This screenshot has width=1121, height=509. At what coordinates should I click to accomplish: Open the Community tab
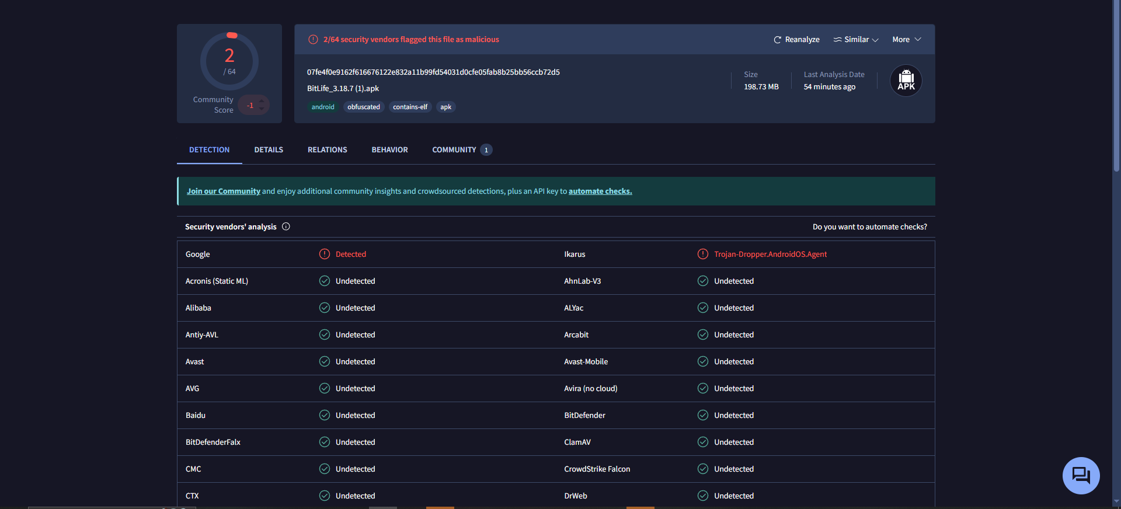(x=462, y=150)
